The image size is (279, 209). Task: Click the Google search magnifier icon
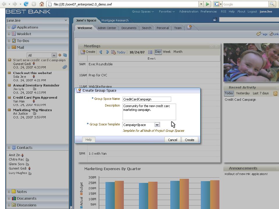pos(272,4)
